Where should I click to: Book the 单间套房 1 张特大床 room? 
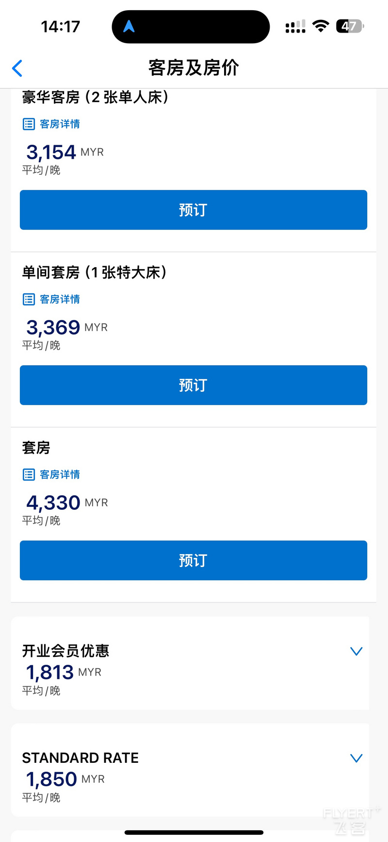(194, 385)
